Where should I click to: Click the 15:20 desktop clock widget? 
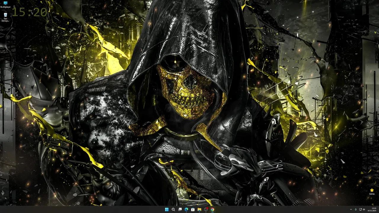click(29, 12)
